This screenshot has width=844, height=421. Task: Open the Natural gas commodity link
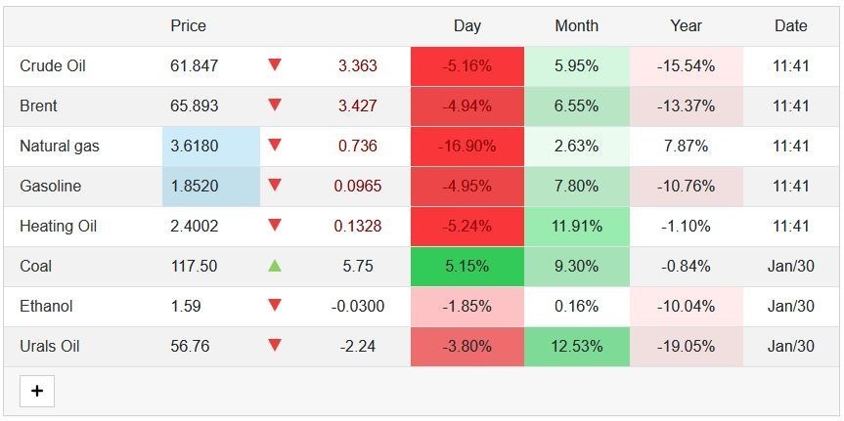point(60,147)
